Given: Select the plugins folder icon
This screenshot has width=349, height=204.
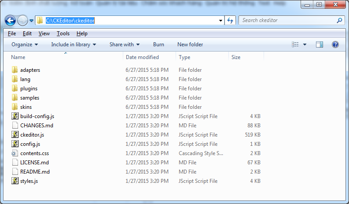Looking at the screenshot, I should point(15,88).
